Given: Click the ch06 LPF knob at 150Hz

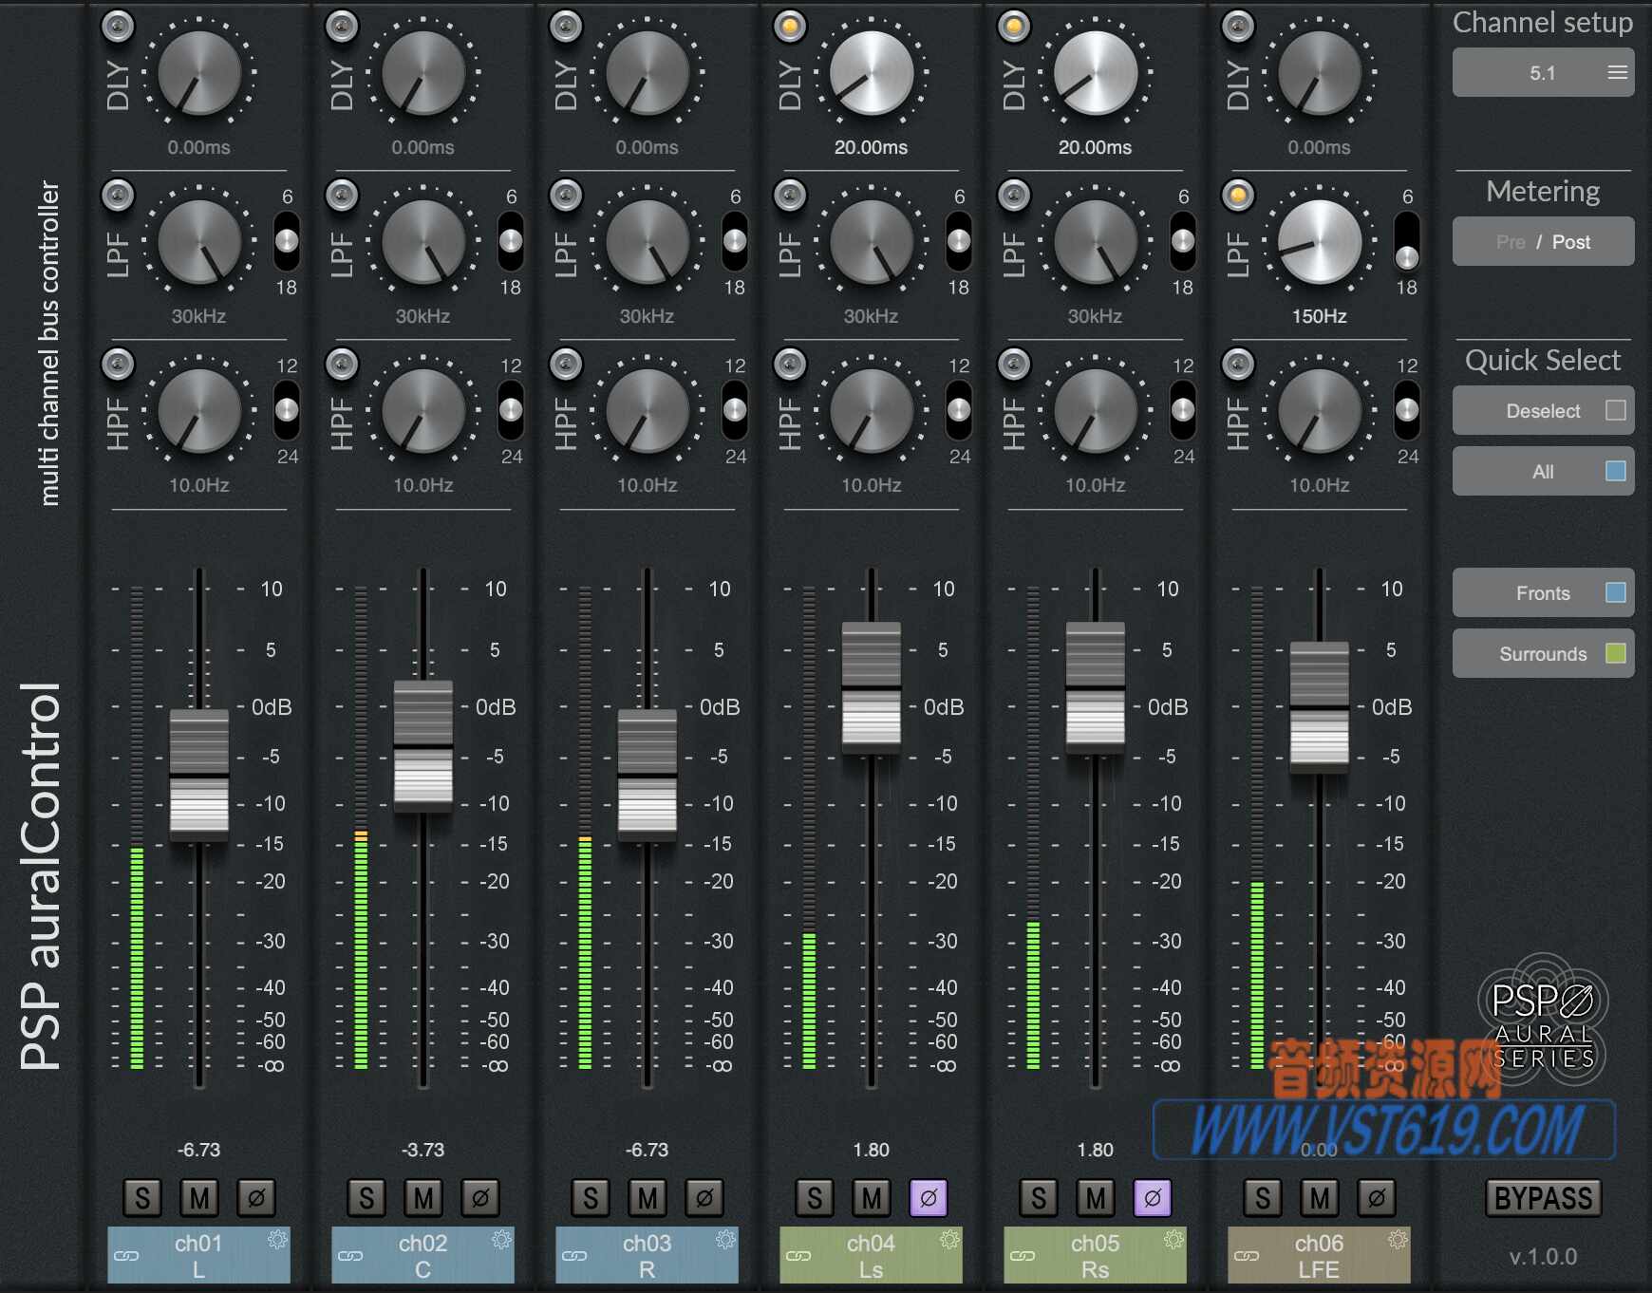Looking at the screenshot, I should pos(1320,241).
